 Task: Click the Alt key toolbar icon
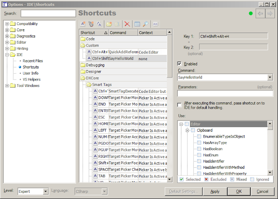[x=155, y=24]
